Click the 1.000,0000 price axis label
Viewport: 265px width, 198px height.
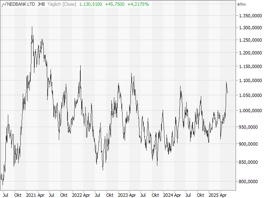pyautogui.click(x=251, y=111)
